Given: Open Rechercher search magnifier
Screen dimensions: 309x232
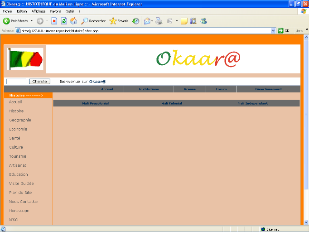Looking at the screenshot, I should coord(94,21).
